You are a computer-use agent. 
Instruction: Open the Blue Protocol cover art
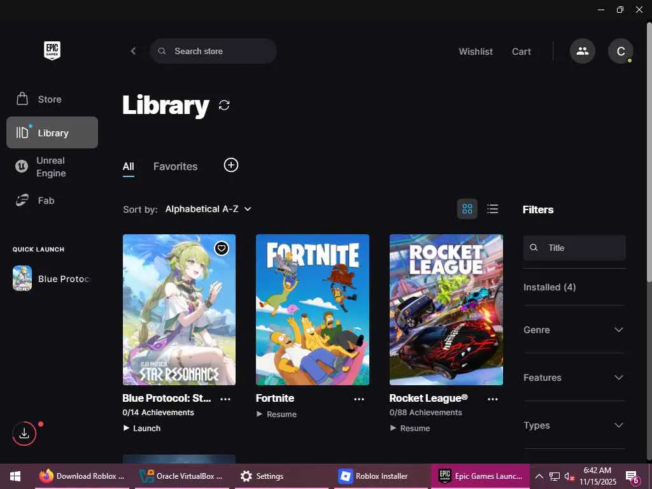click(179, 309)
